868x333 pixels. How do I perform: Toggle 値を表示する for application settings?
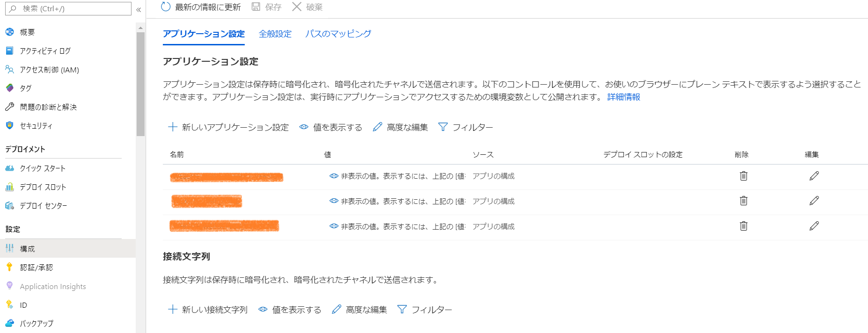(x=331, y=127)
